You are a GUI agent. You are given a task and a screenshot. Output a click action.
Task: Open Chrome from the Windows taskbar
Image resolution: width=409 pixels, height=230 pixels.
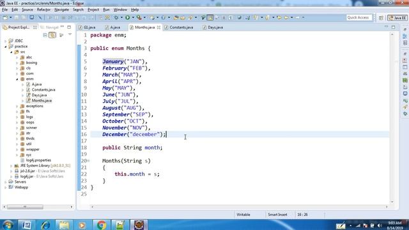pyautogui.click(x=102, y=225)
